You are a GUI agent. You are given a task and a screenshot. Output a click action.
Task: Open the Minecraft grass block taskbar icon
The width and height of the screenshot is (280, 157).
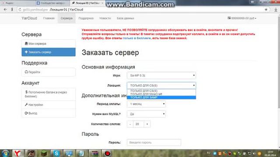point(44,153)
